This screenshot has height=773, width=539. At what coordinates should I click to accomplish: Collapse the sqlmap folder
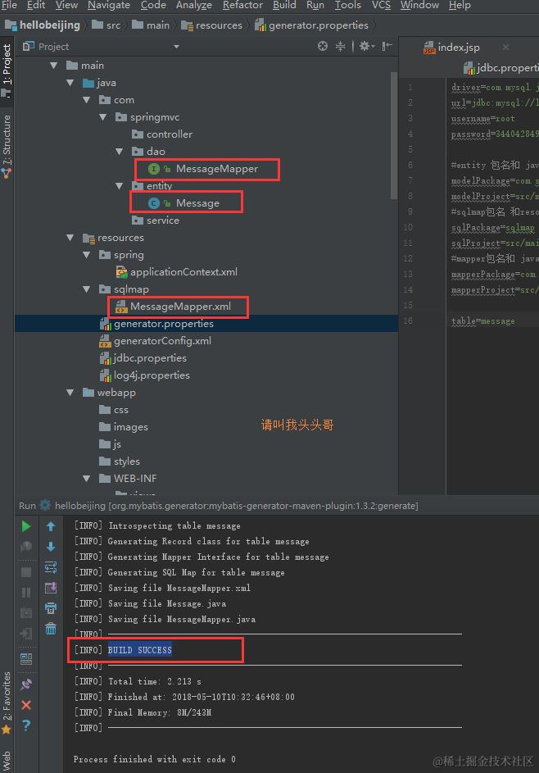coord(87,289)
